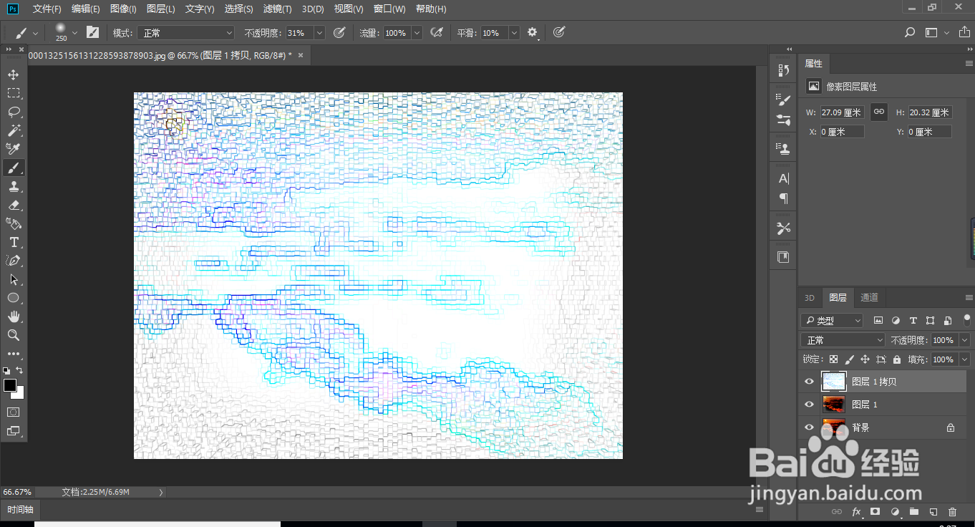975x527 pixels.
Task: Hide the 背景 layer
Action: (x=809, y=427)
